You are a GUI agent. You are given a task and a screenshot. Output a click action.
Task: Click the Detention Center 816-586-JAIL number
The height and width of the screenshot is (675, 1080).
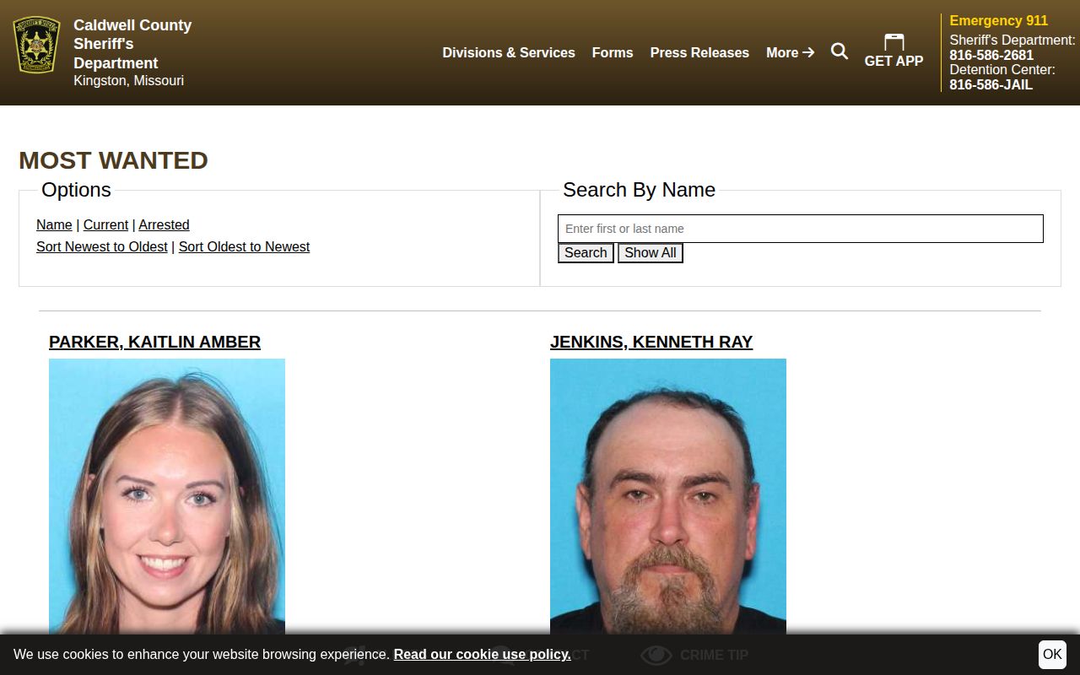(x=991, y=84)
